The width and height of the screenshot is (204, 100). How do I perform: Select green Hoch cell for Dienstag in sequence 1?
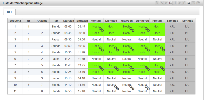coord(111,26)
